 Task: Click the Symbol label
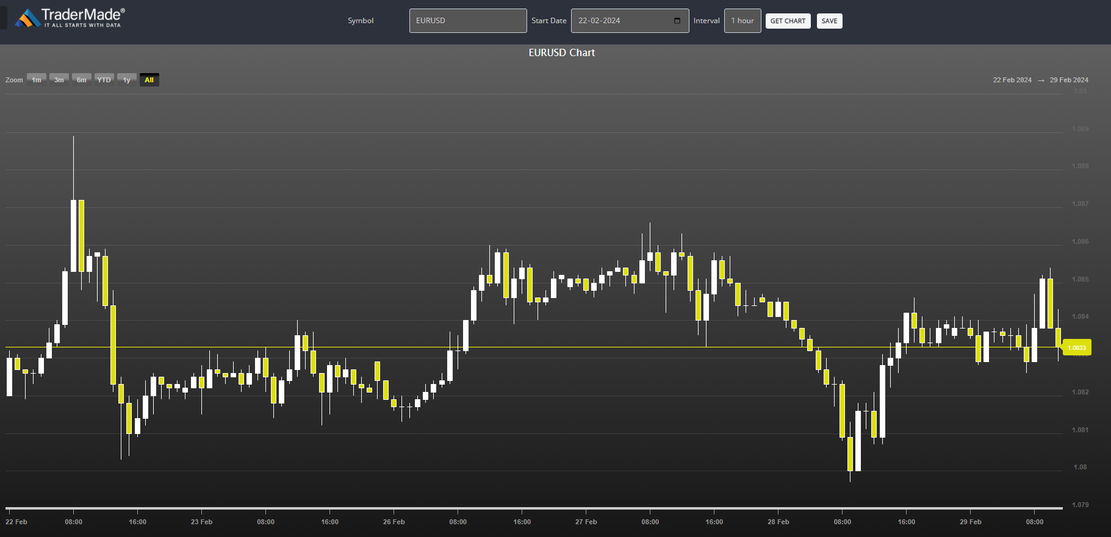tap(361, 21)
